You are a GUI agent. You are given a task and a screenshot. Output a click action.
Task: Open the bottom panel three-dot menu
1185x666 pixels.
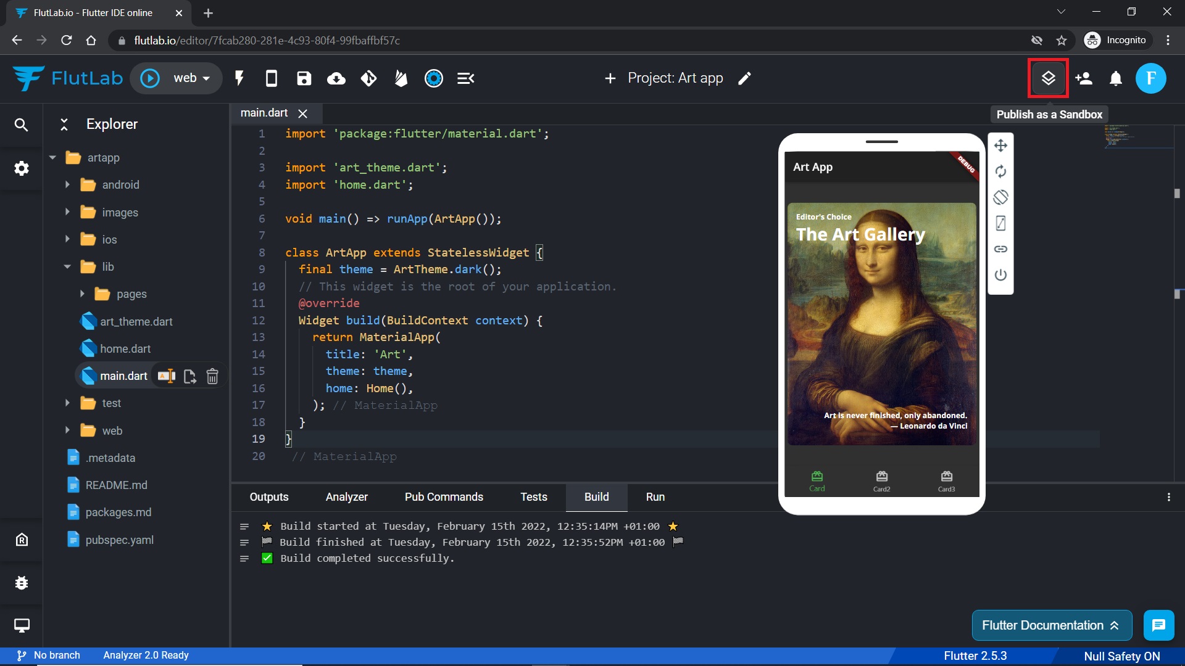[x=1168, y=497]
